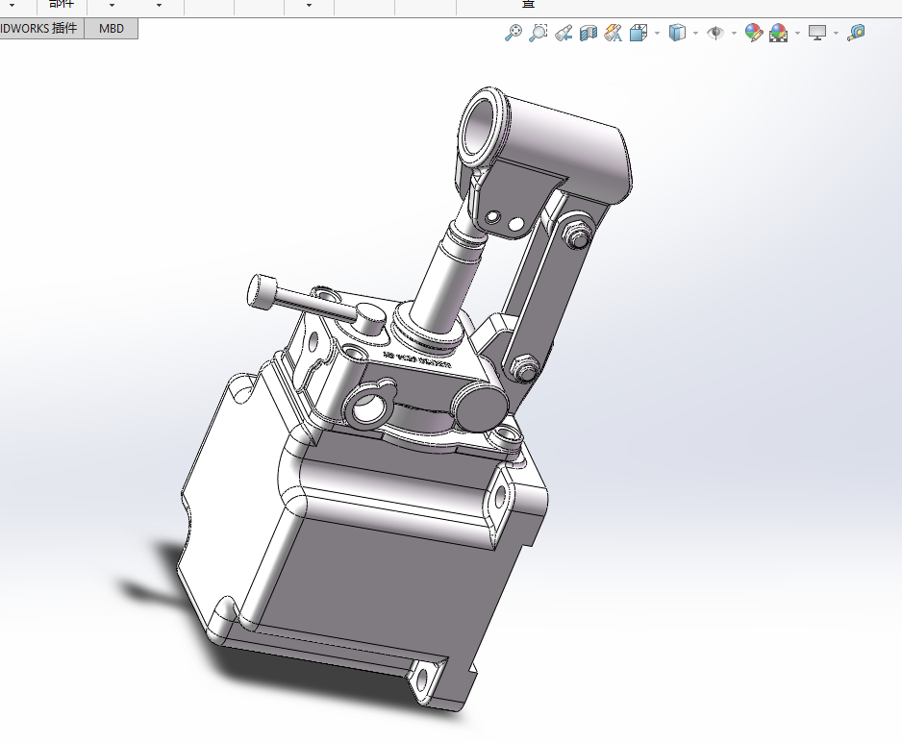Switch to the SOLIDWORKS 插件 tab
The height and width of the screenshot is (742, 902).
pos(38,29)
